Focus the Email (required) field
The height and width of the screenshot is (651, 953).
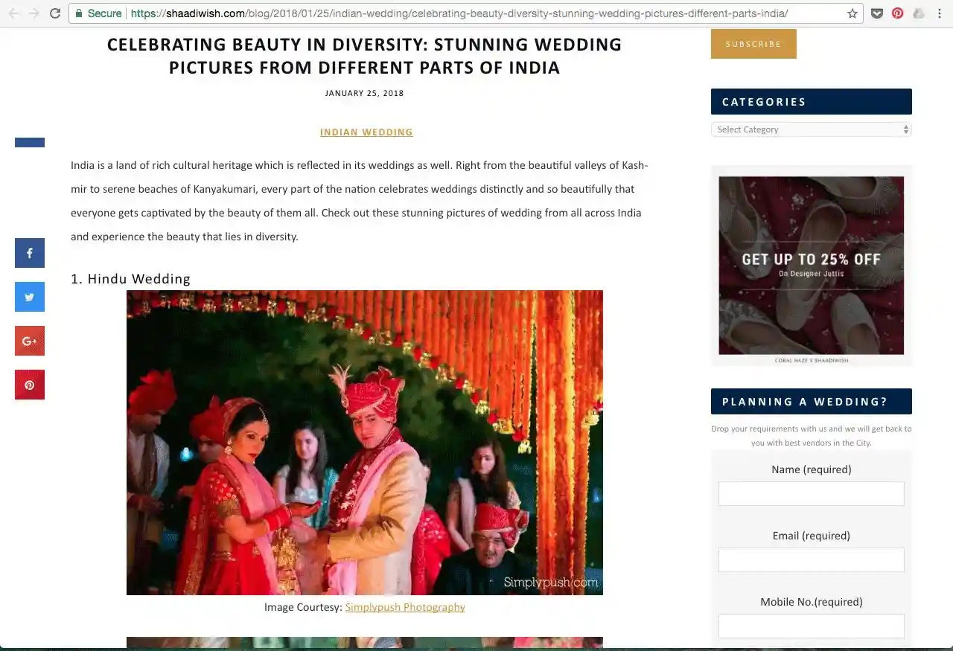[x=812, y=560]
